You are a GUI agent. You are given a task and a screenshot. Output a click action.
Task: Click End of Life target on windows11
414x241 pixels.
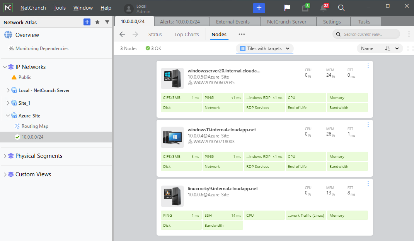306,167
